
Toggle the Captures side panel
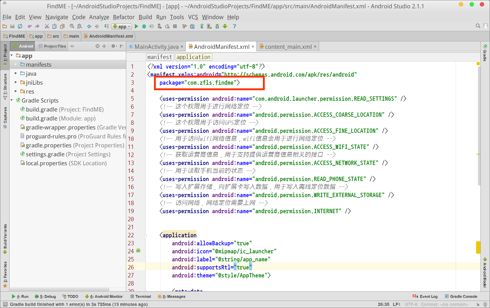(5, 118)
